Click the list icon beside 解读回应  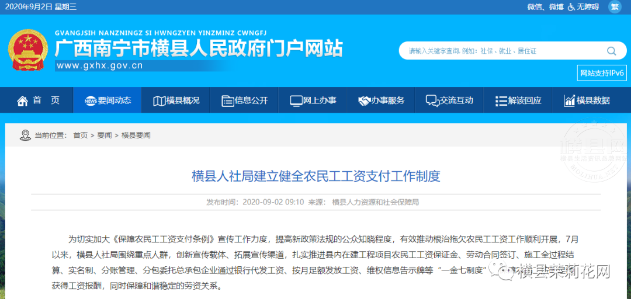coord(501,100)
